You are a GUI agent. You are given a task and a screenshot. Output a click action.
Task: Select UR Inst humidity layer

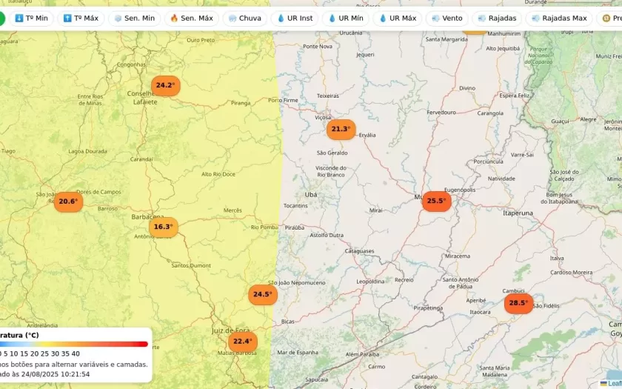(295, 19)
